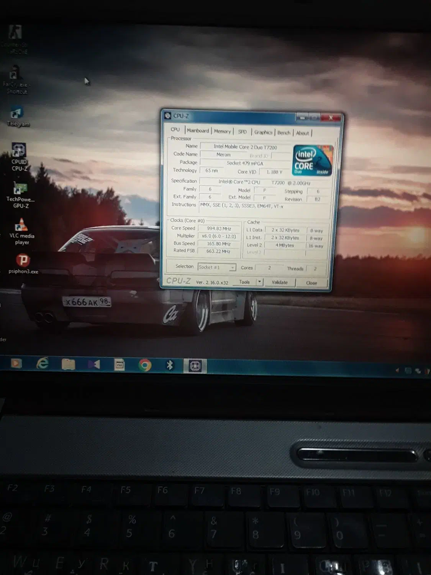The image size is (431, 575).
Task: Launch the CPUID CPU-Z desktop icon
Action: coord(19,150)
